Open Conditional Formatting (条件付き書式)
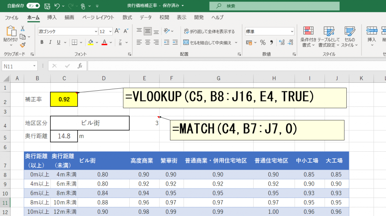 click(x=308, y=37)
